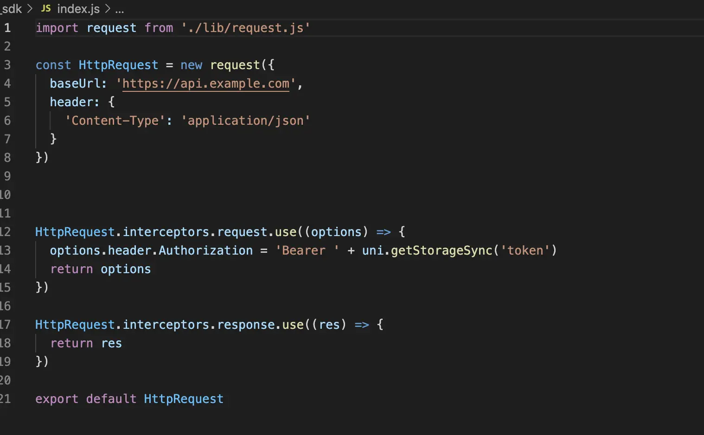Click the res parameter in response interceptor
This screenshot has width=704, height=435.
point(329,325)
